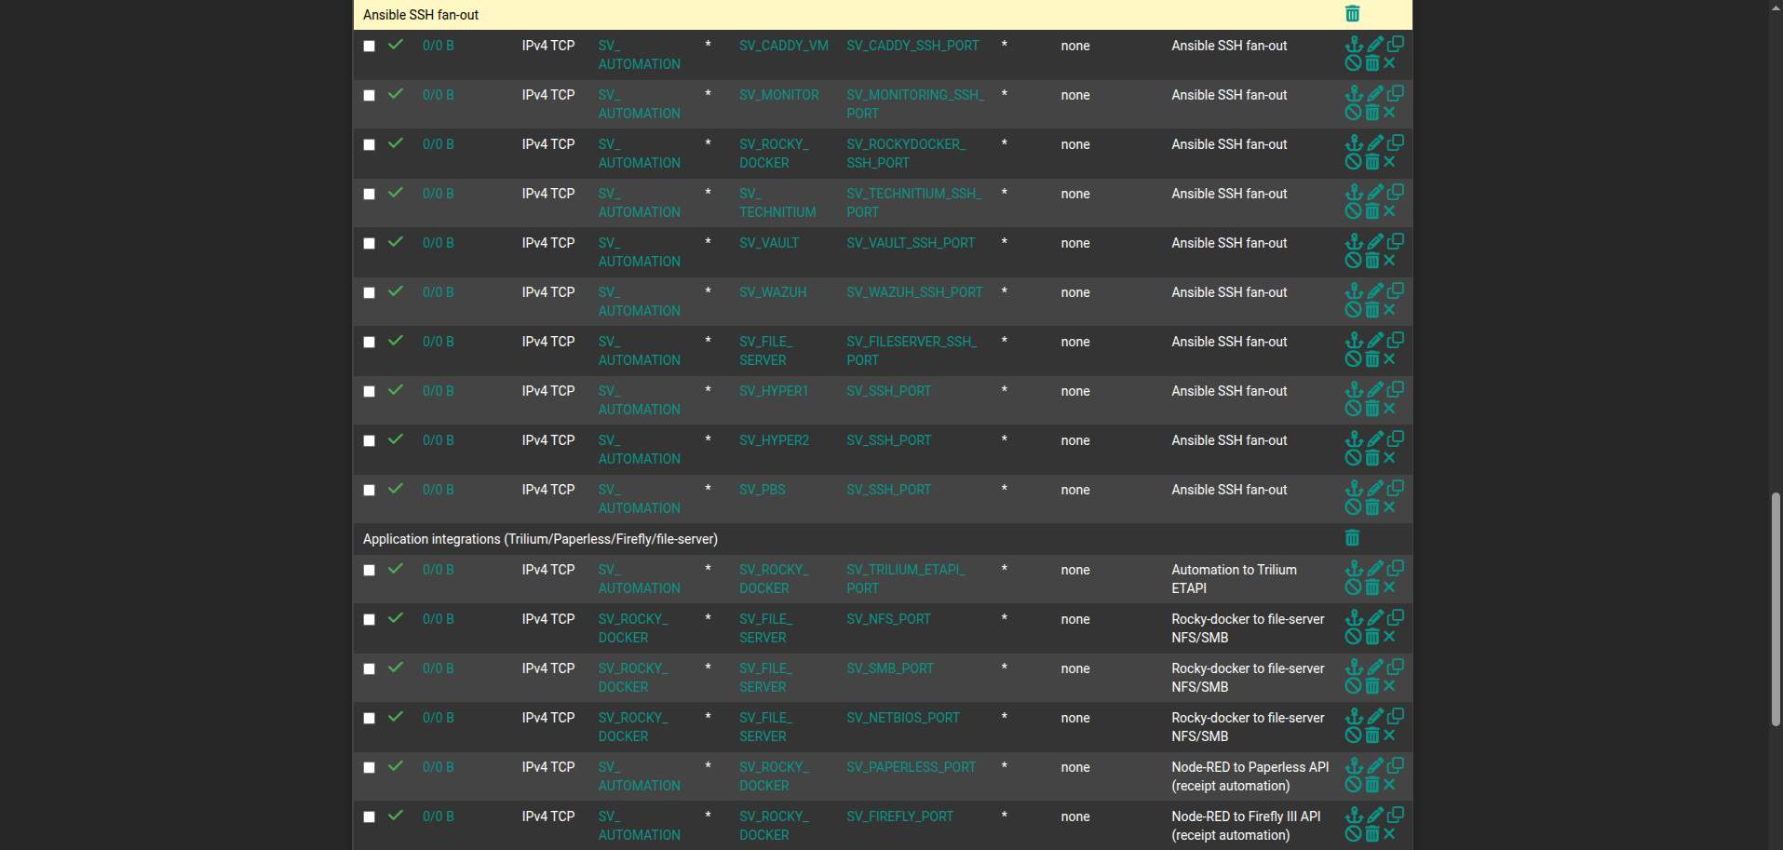The height and width of the screenshot is (850, 1783).
Task: Click the 'Ansible SSH fan-out' separator title
Action: (421, 15)
